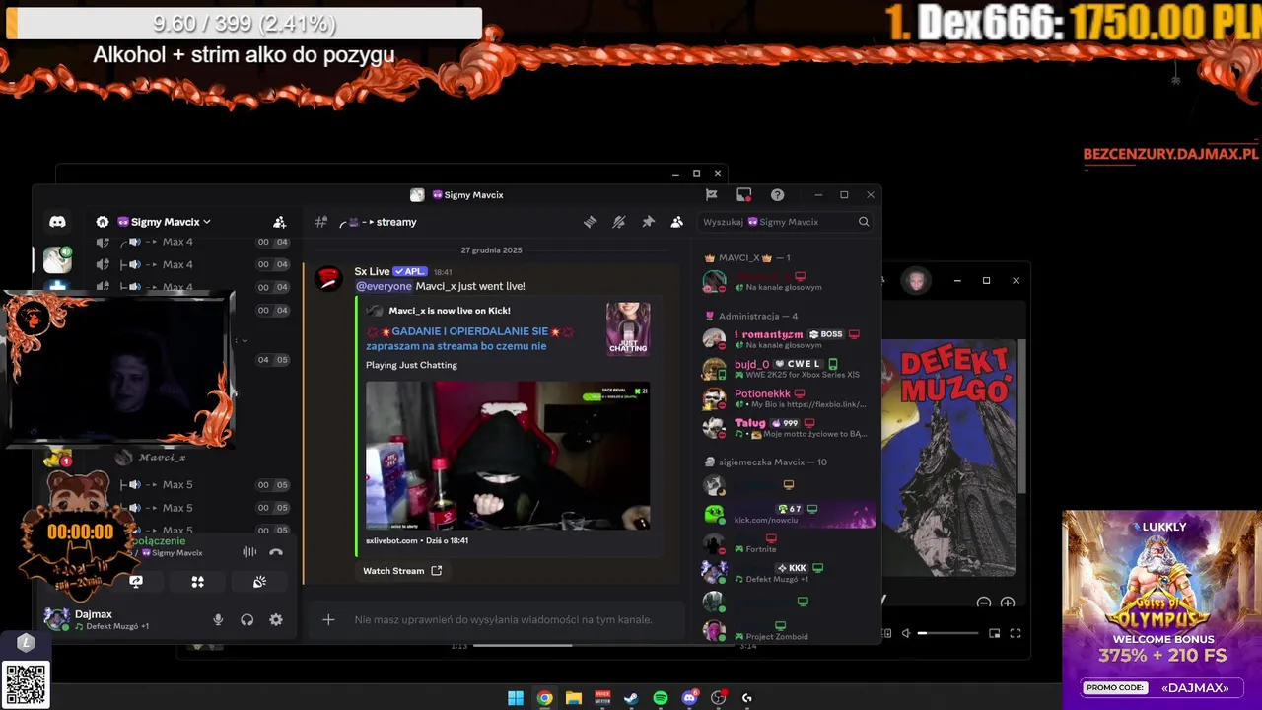This screenshot has width=1262, height=710.
Task: Click the track progress bar behind Discord
Action: (x=601, y=646)
